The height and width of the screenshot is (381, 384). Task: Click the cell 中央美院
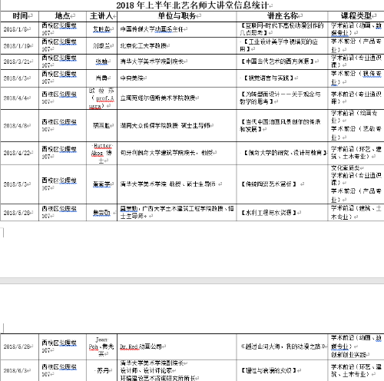coord(131,78)
